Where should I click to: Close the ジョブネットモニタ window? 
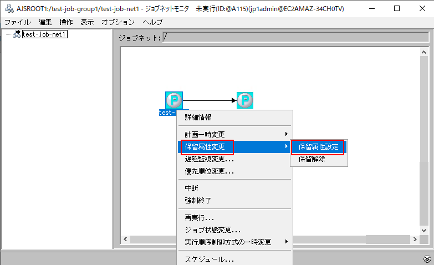coord(422,8)
